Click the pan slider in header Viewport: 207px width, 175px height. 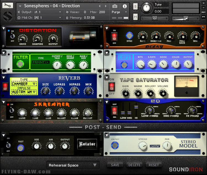coord(155,19)
